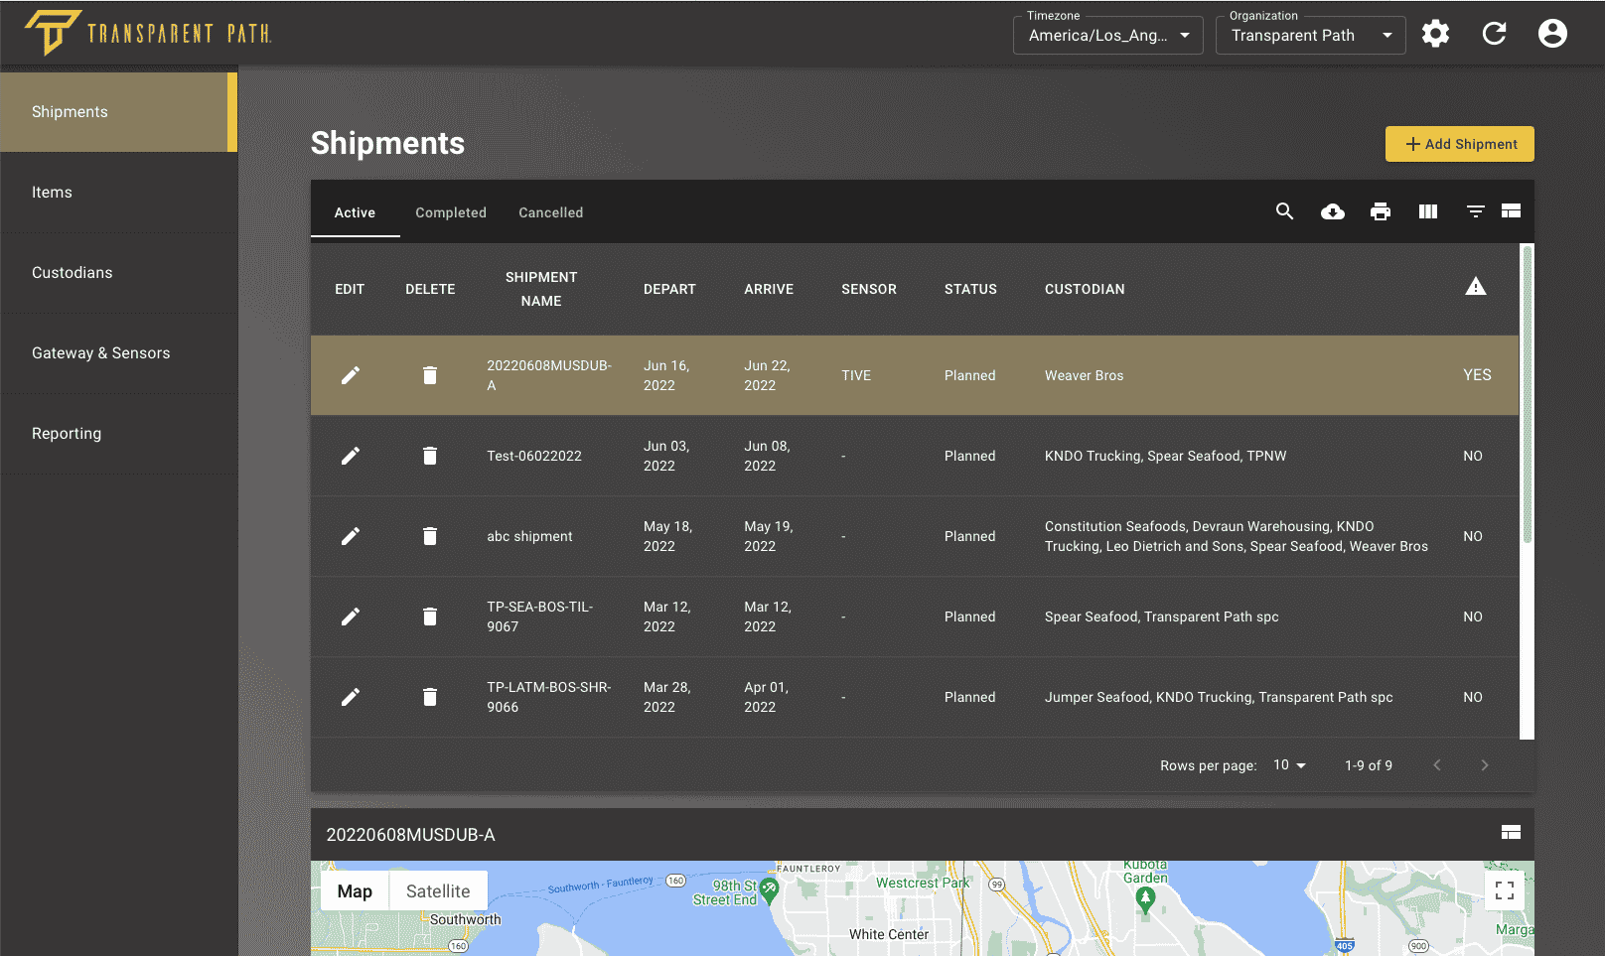
Task: Open Gateway & Sensors in sidebar
Action: (x=101, y=353)
